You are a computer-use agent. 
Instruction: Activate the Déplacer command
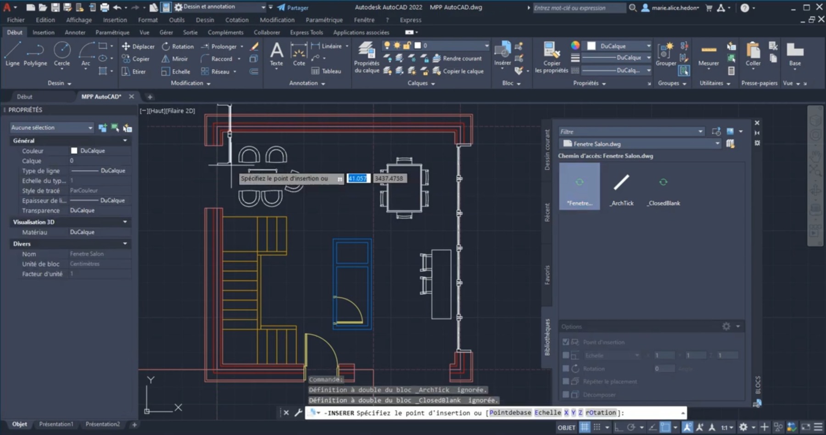(138, 46)
